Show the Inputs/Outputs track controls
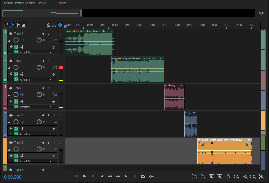 pos(6,25)
